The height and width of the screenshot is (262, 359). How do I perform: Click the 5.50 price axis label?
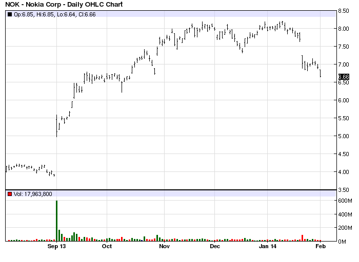coord(344,118)
